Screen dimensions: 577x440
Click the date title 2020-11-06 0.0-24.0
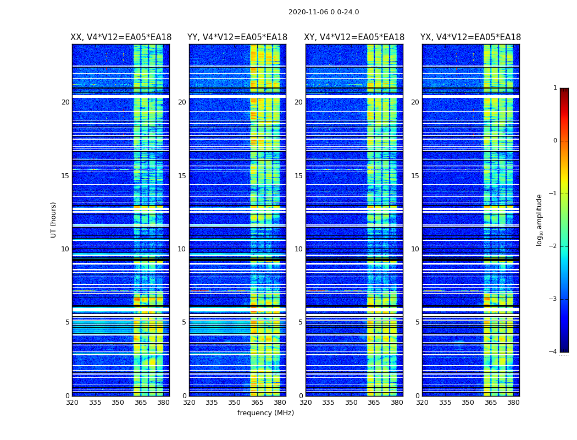[x=324, y=12]
